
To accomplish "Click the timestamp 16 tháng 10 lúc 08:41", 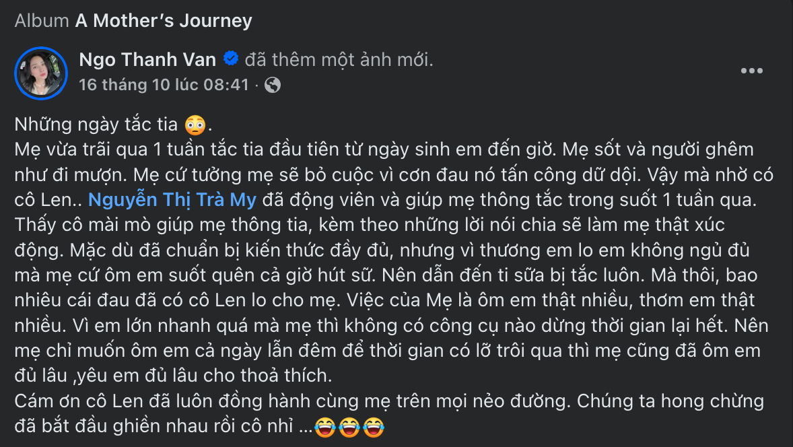I will 164,85.
